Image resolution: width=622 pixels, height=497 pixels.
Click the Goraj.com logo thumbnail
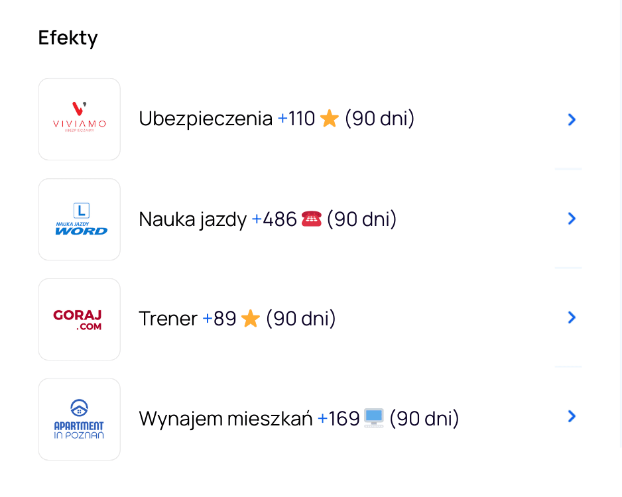pyautogui.click(x=80, y=319)
